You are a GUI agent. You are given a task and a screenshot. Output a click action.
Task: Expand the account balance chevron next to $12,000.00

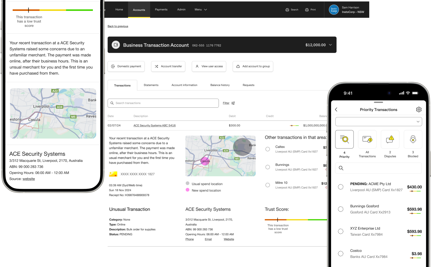pyautogui.click(x=330, y=45)
